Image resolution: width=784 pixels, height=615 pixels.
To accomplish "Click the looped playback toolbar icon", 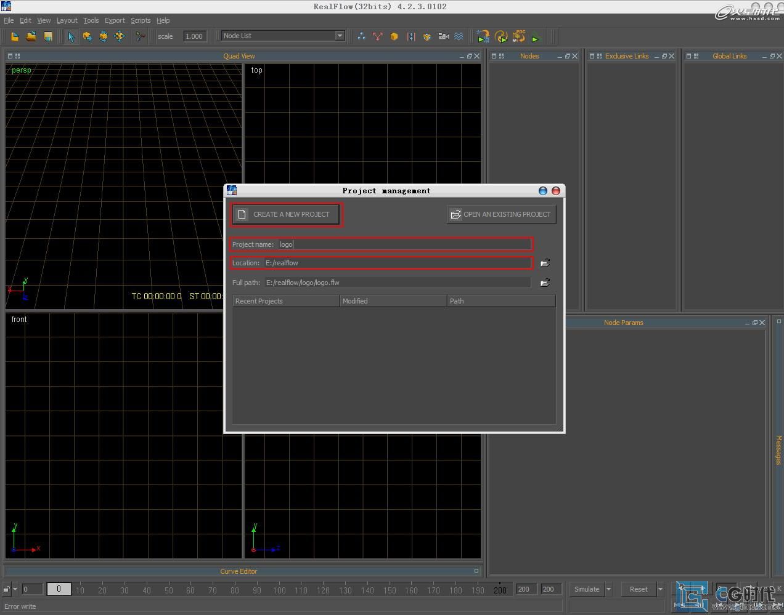I will (x=501, y=36).
